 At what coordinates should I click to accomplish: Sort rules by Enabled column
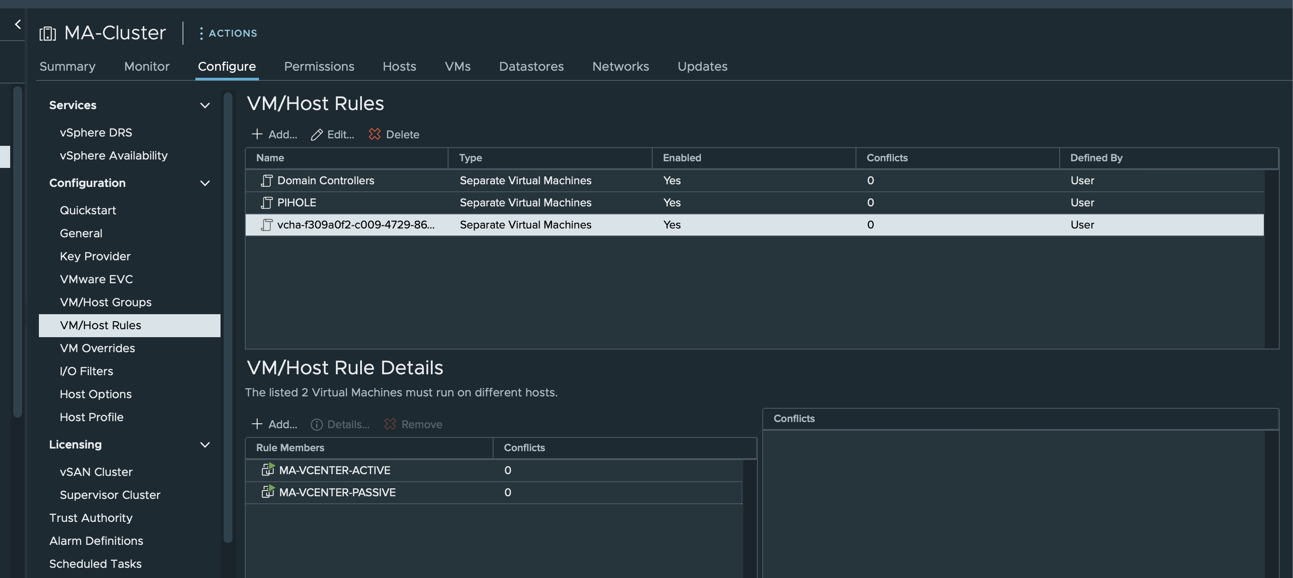click(x=754, y=158)
